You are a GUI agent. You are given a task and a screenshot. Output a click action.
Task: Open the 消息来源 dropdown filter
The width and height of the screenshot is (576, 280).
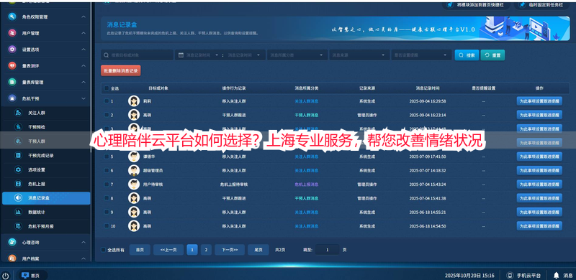pos(359,55)
